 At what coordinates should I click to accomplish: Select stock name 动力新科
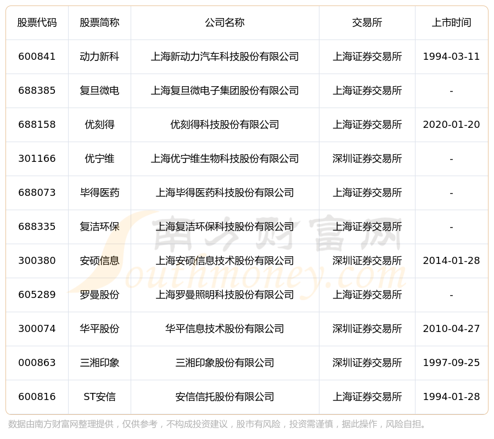(x=99, y=57)
